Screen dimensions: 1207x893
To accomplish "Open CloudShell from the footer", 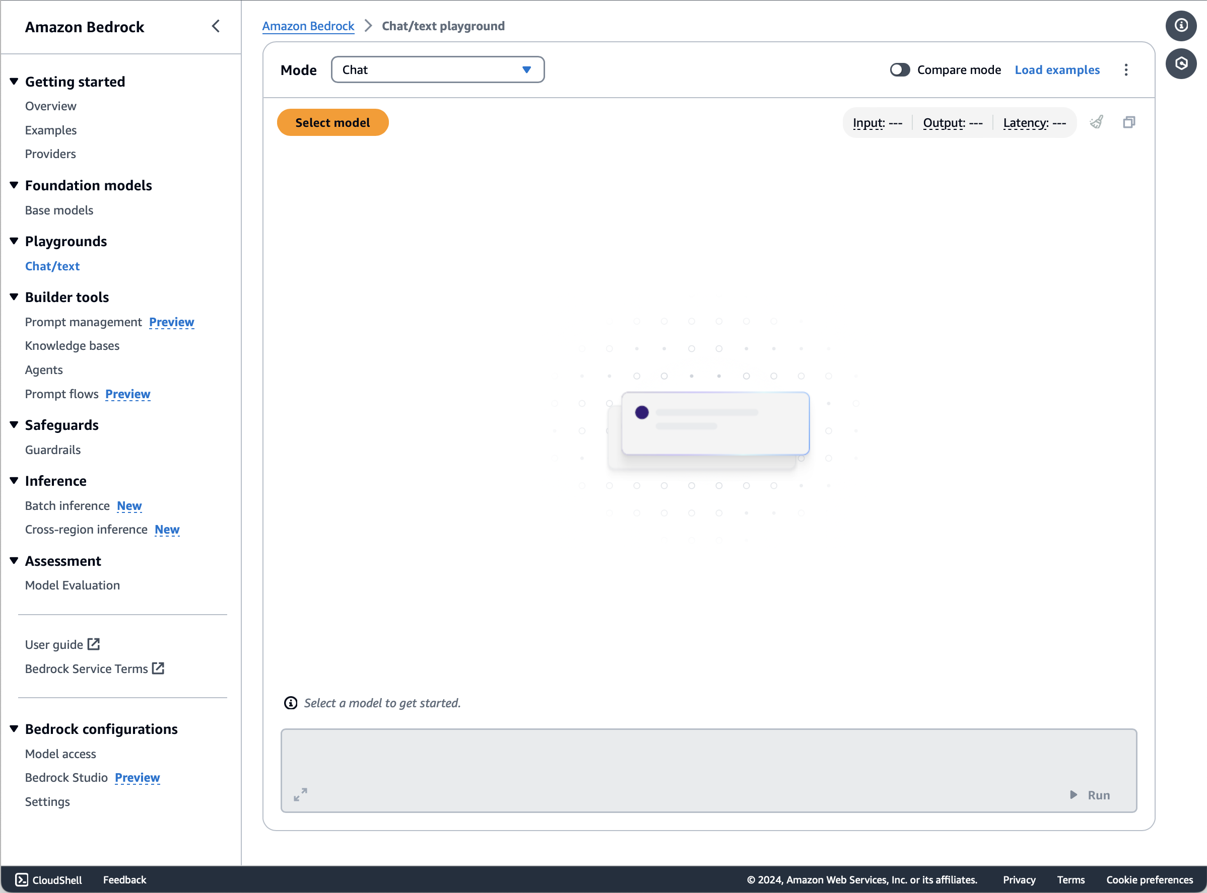I will click(49, 879).
